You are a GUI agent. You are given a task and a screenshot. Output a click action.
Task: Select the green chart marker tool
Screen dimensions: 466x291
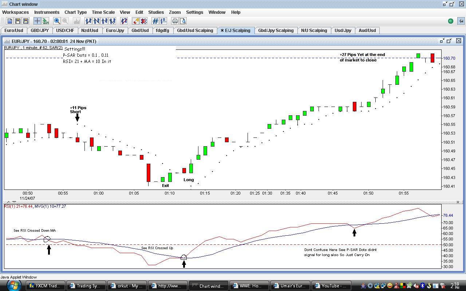pos(45,21)
